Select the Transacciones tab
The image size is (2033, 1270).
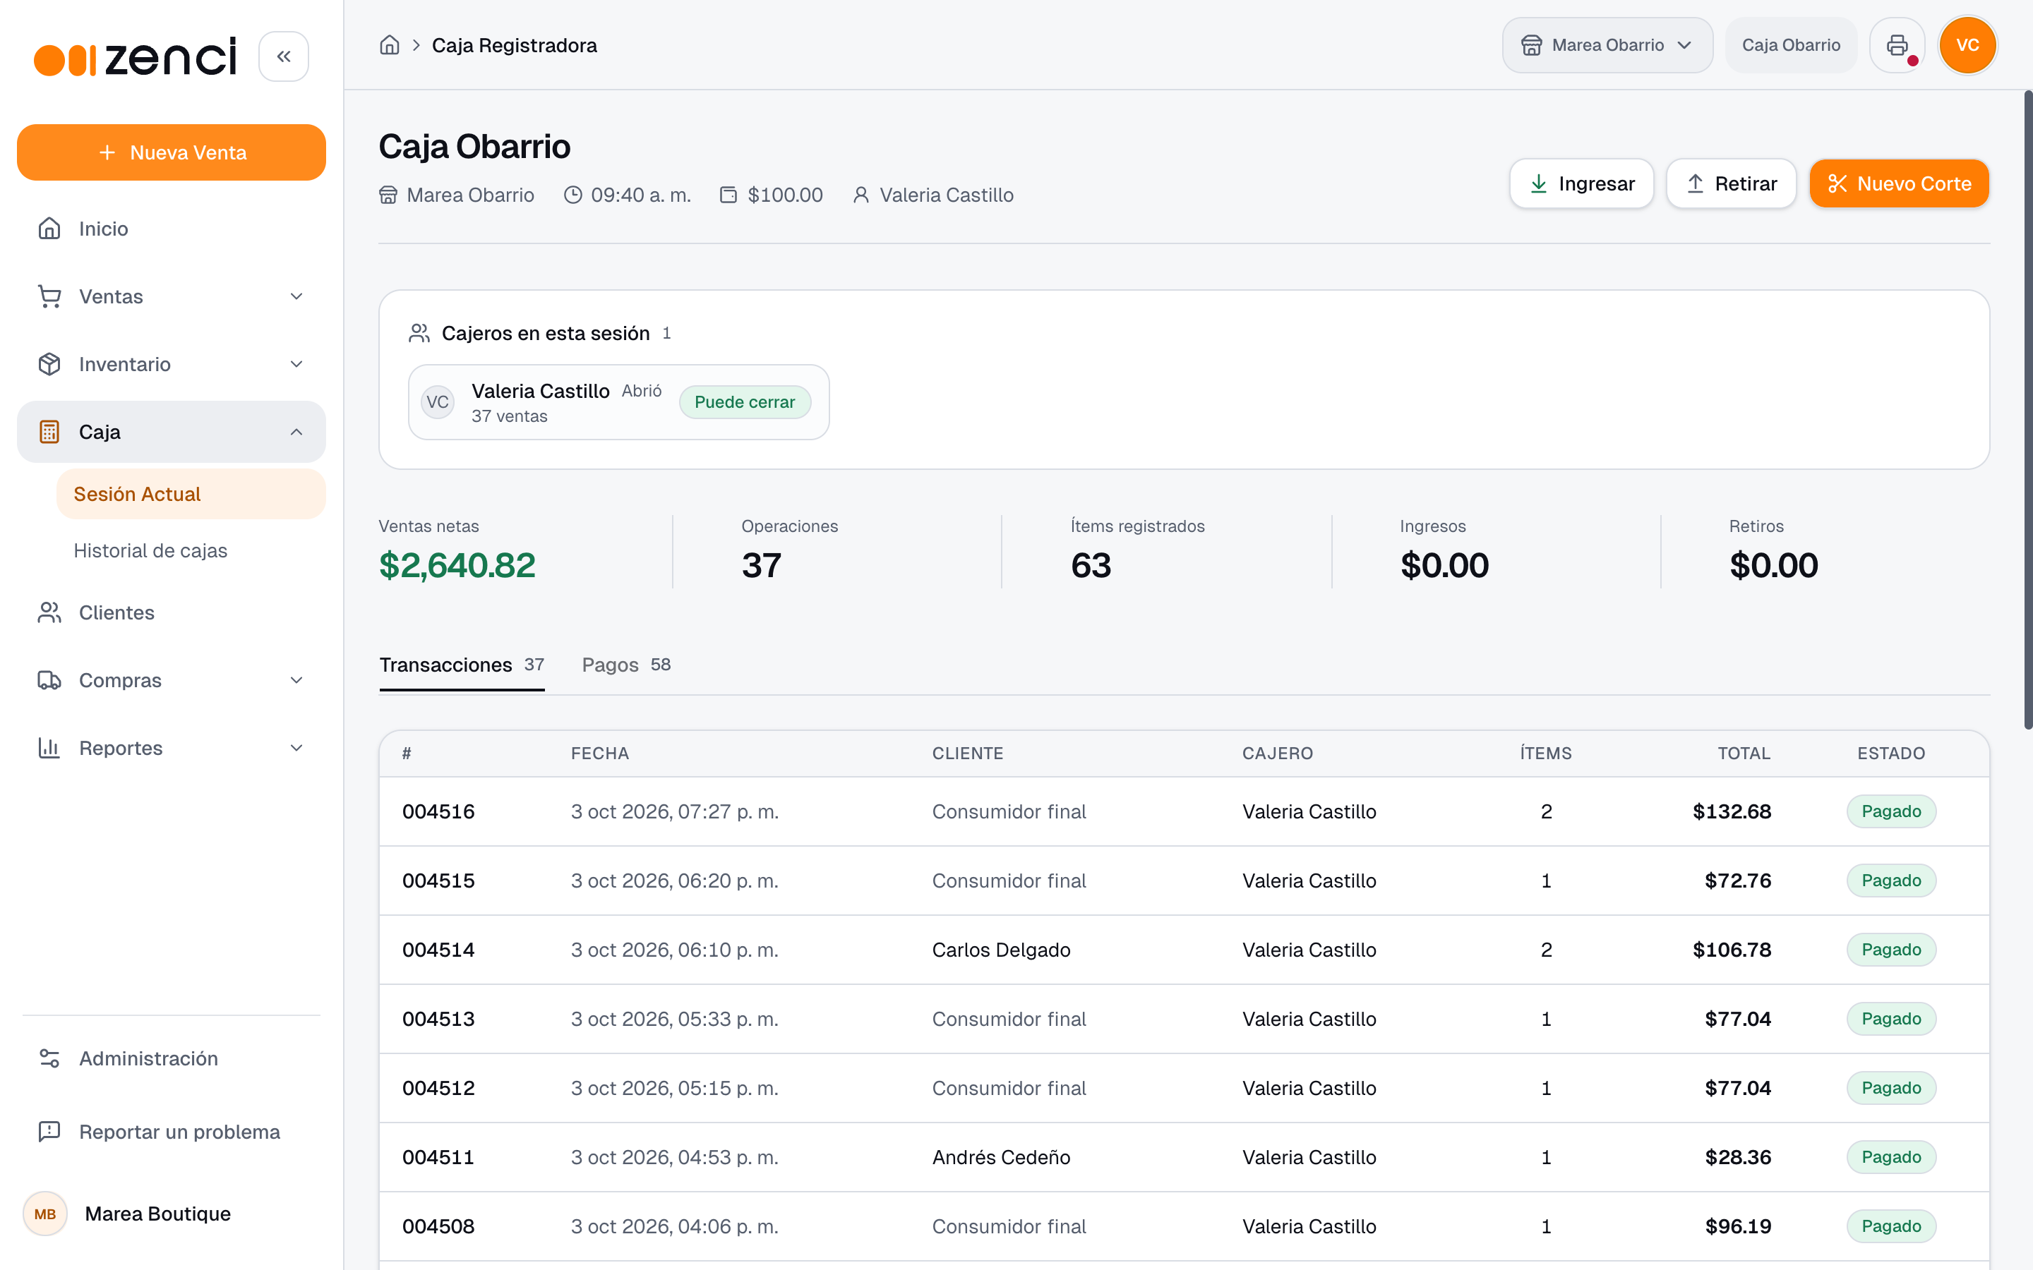pyautogui.click(x=462, y=665)
